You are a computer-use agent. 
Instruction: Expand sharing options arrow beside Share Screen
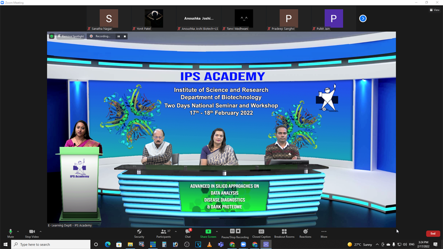(217, 231)
